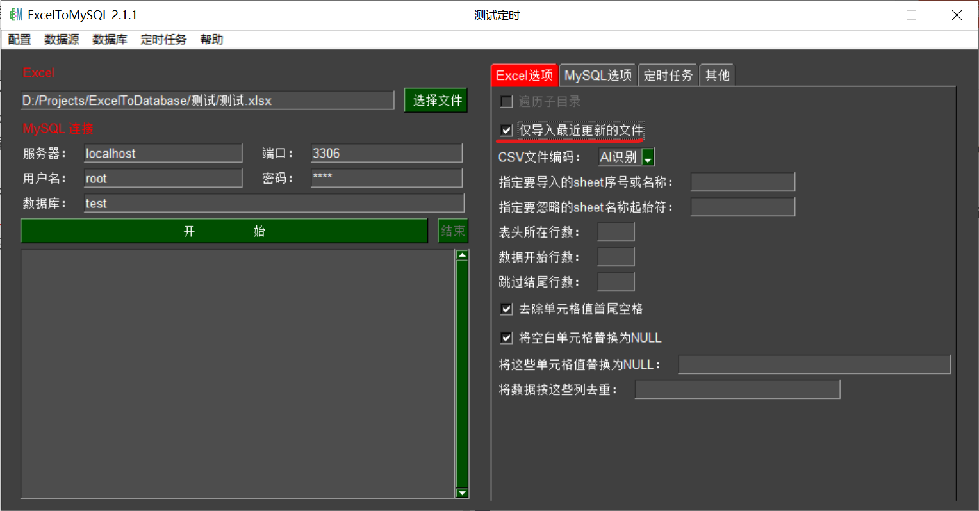Open the CSV文件编码 dropdown arrow

[x=648, y=158]
